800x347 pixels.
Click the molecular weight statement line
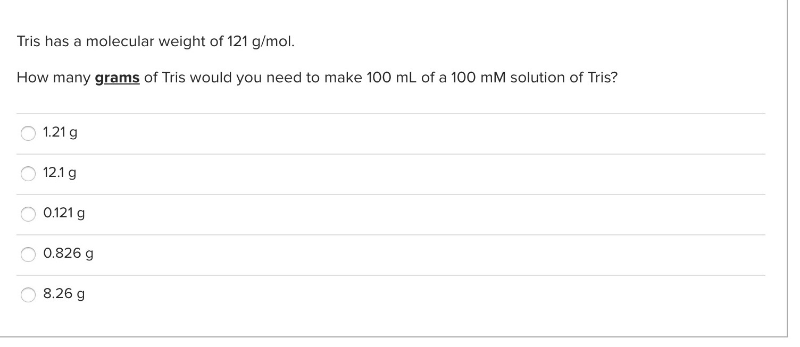[x=154, y=41]
